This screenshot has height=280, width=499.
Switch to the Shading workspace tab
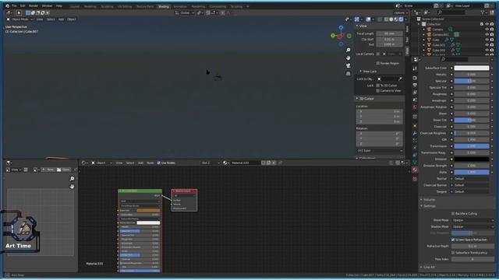164,6
